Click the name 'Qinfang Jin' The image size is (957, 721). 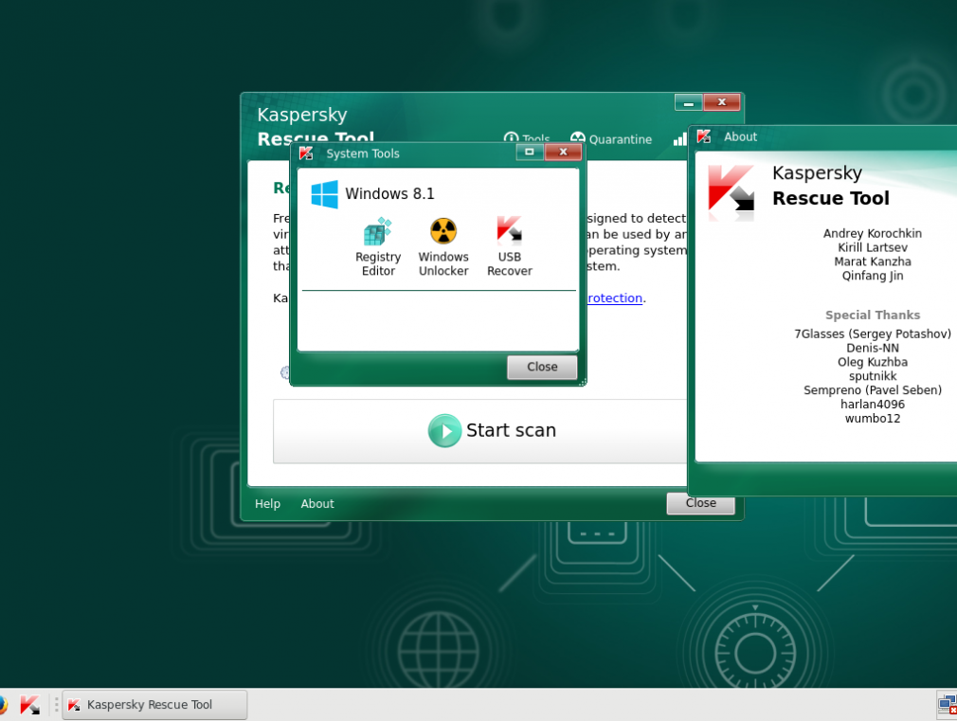coord(872,276)
